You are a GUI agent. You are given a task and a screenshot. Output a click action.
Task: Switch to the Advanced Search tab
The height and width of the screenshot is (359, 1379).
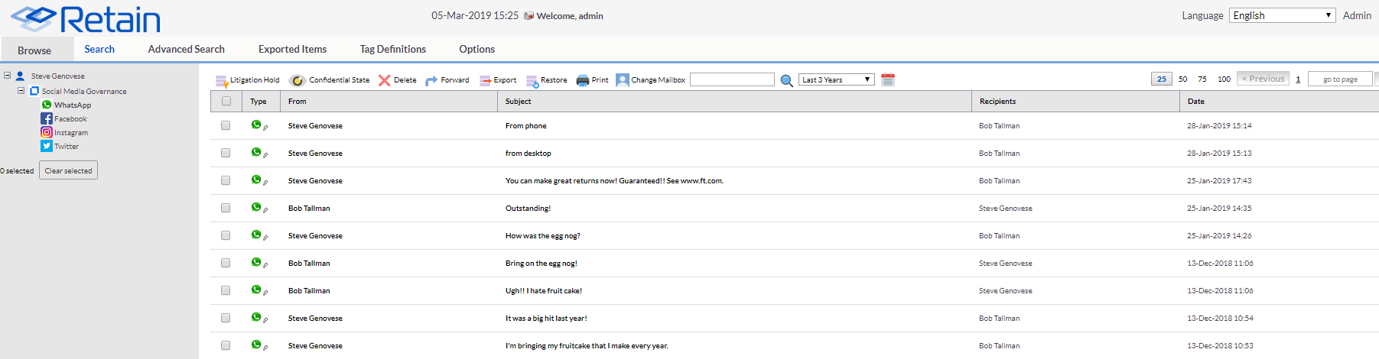pos(186,49)
